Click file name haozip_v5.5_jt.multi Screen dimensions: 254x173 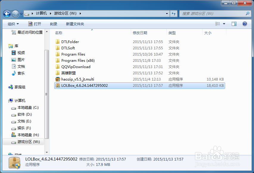[x=78, y=79]
